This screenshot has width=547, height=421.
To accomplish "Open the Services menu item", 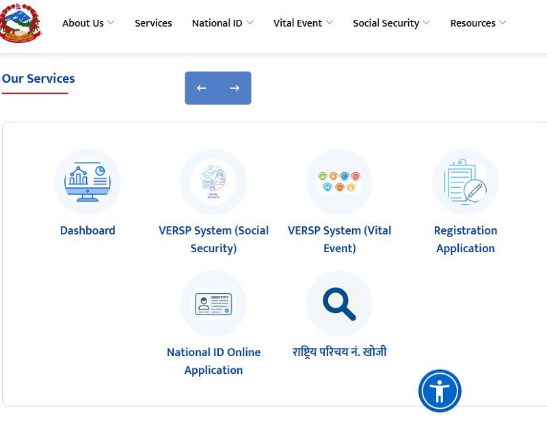I will [153, 23].
